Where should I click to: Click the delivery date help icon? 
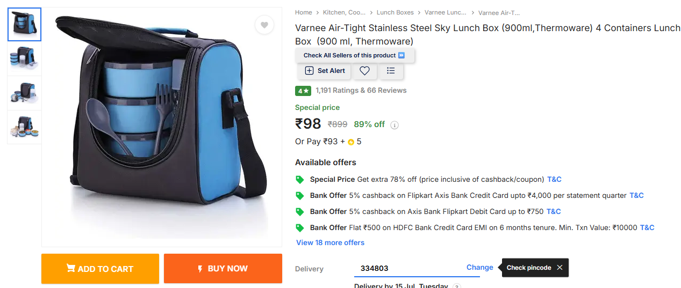click(x=456, y=287)
